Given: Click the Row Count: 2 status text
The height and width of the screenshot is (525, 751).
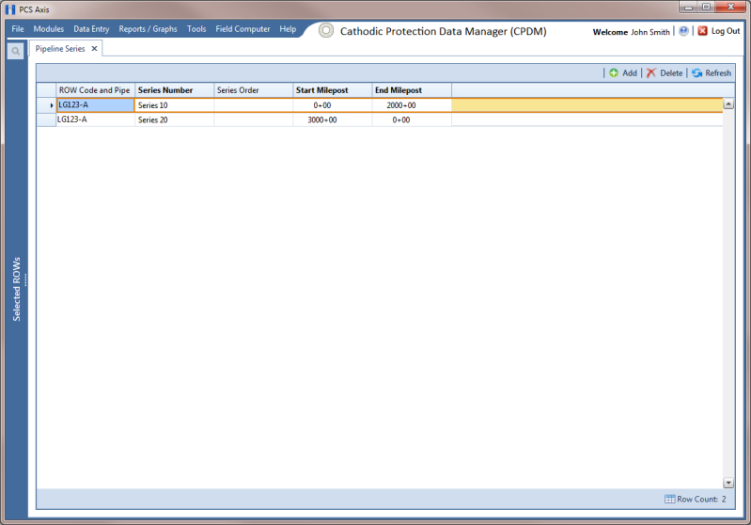Looking at the screenshot, I should pyautogui.click(x=702, y=499).
